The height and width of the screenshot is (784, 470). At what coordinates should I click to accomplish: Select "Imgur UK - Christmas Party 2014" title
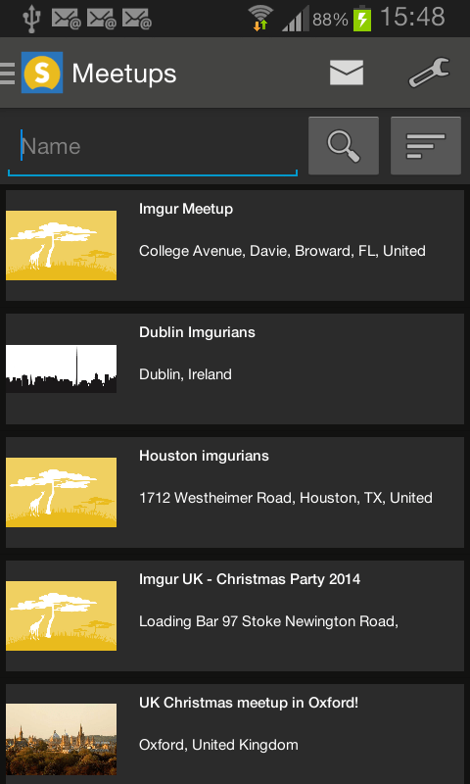[250, 579]
